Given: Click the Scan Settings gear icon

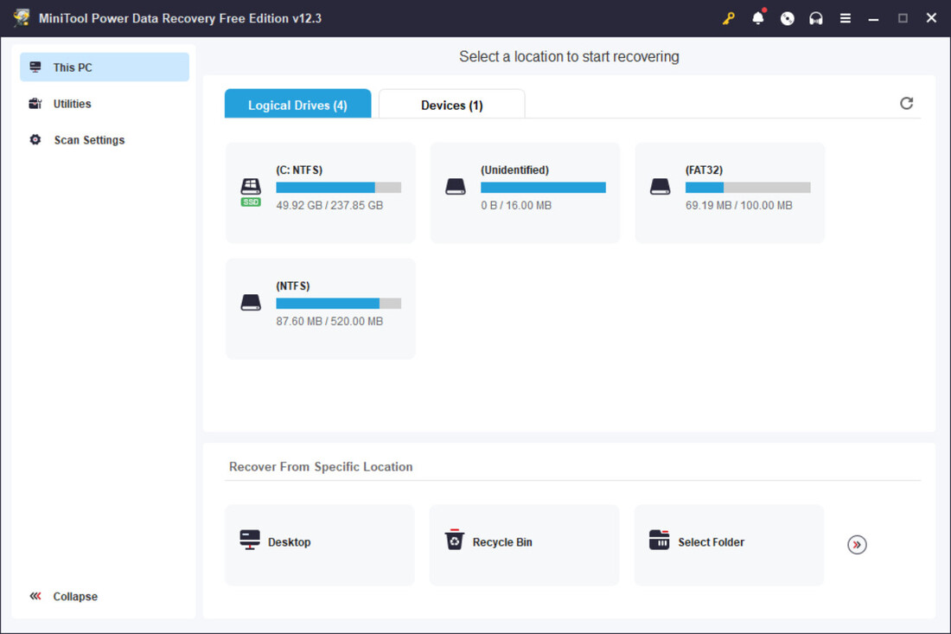Looking at the screenshot, I should [x=35, y=139].
